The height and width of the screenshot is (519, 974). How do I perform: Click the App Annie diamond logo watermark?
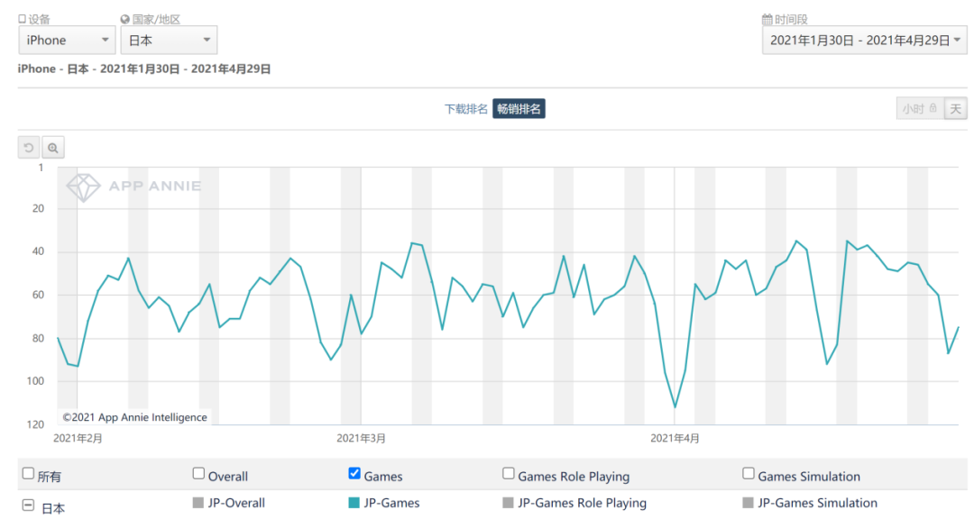[84, 187]
